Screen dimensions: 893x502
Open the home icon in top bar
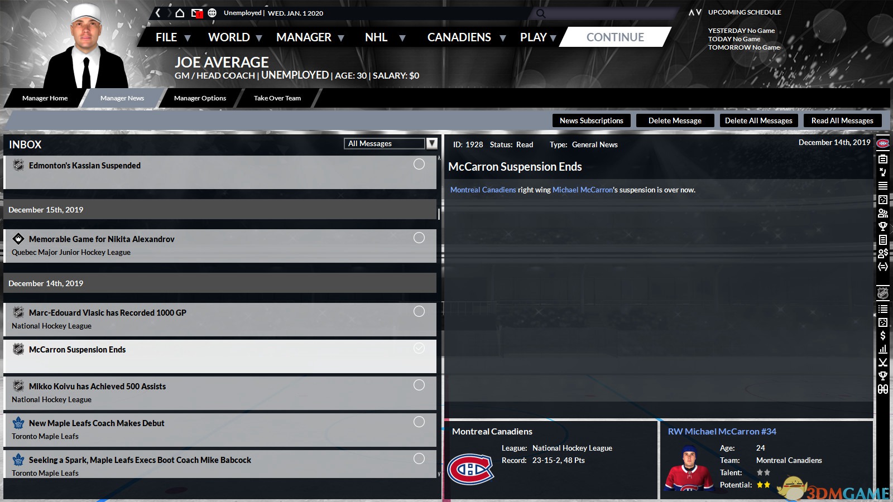pos(180,13)
